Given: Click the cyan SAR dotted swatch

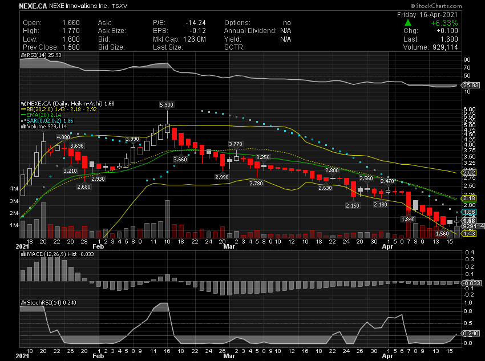Looking at the screenshot, I should 23,121.
